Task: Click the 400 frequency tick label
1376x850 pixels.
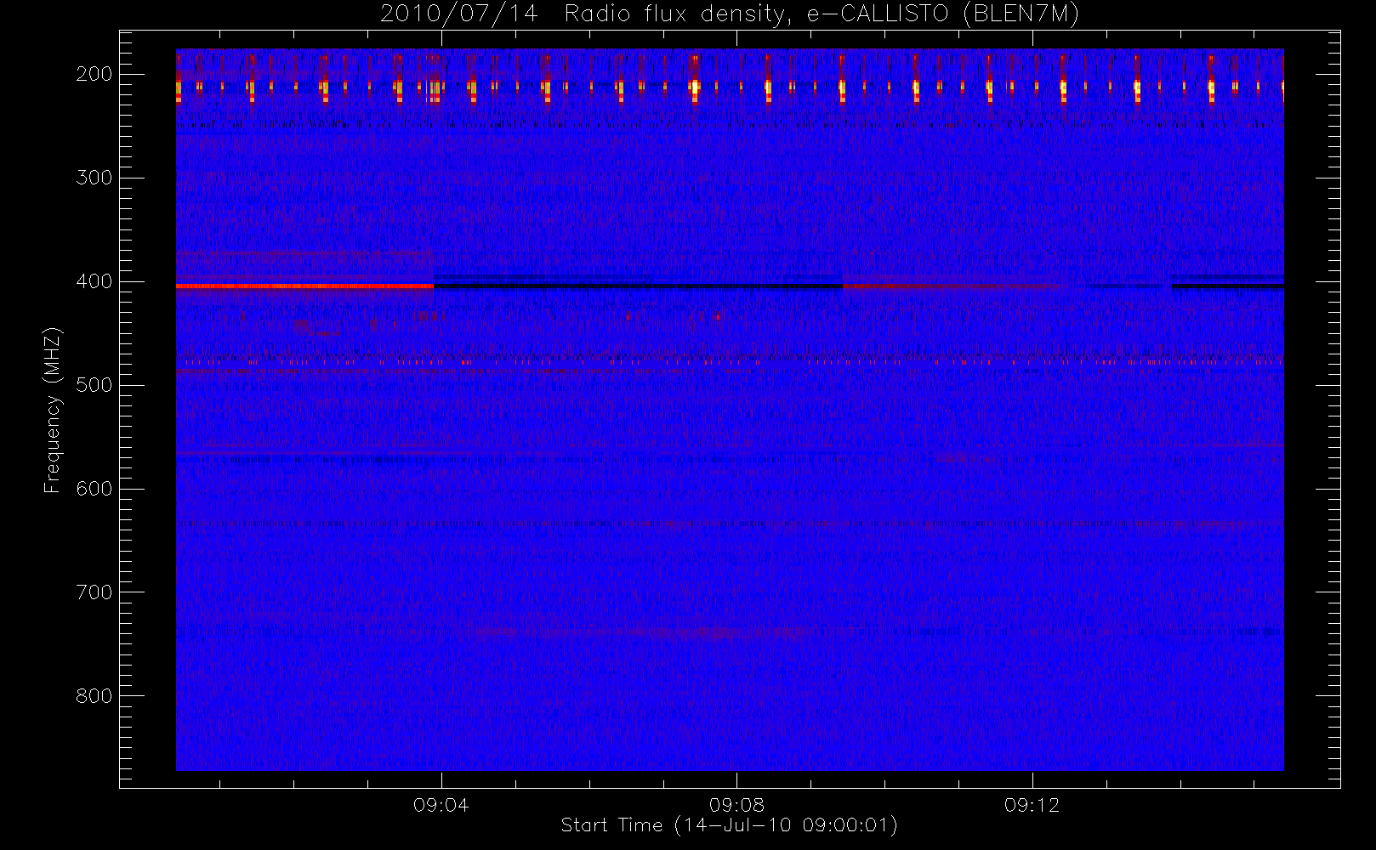Action: point(94,281)
